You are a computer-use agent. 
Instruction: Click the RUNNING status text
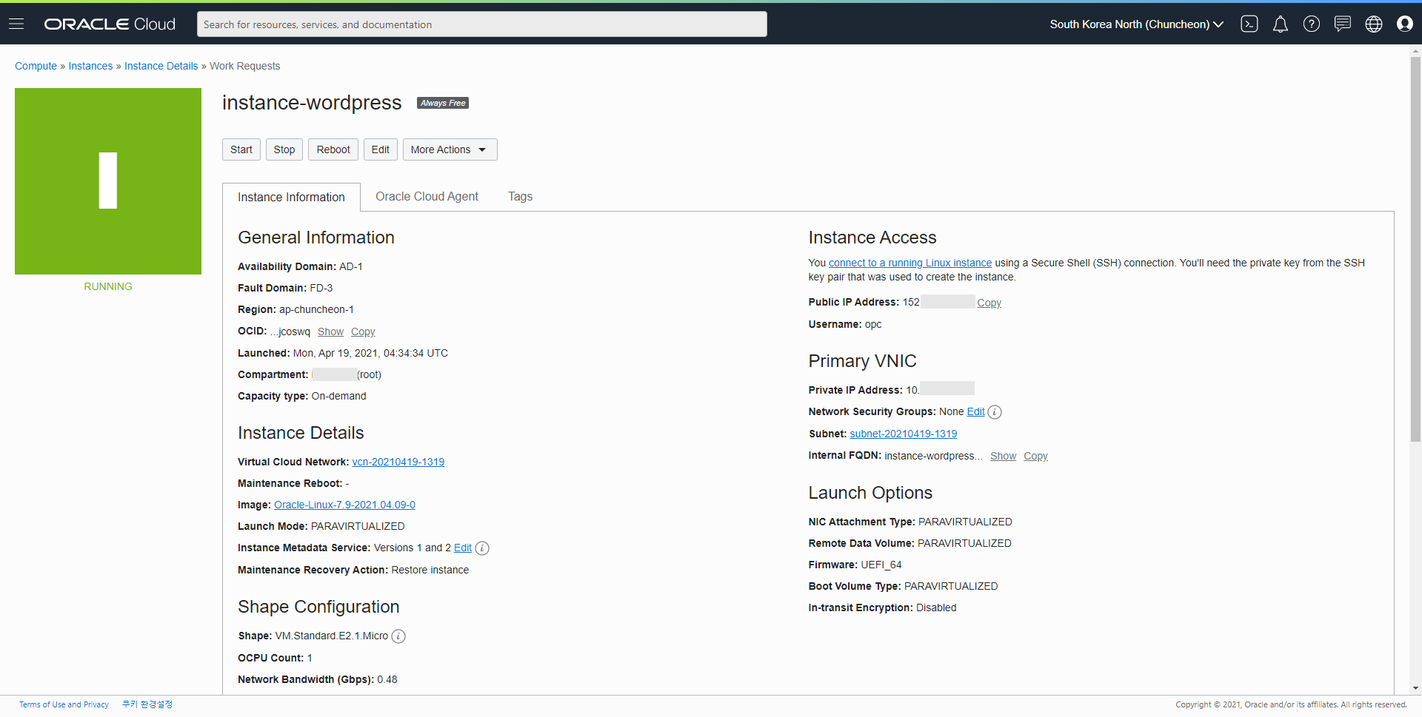tap(108, 286)
